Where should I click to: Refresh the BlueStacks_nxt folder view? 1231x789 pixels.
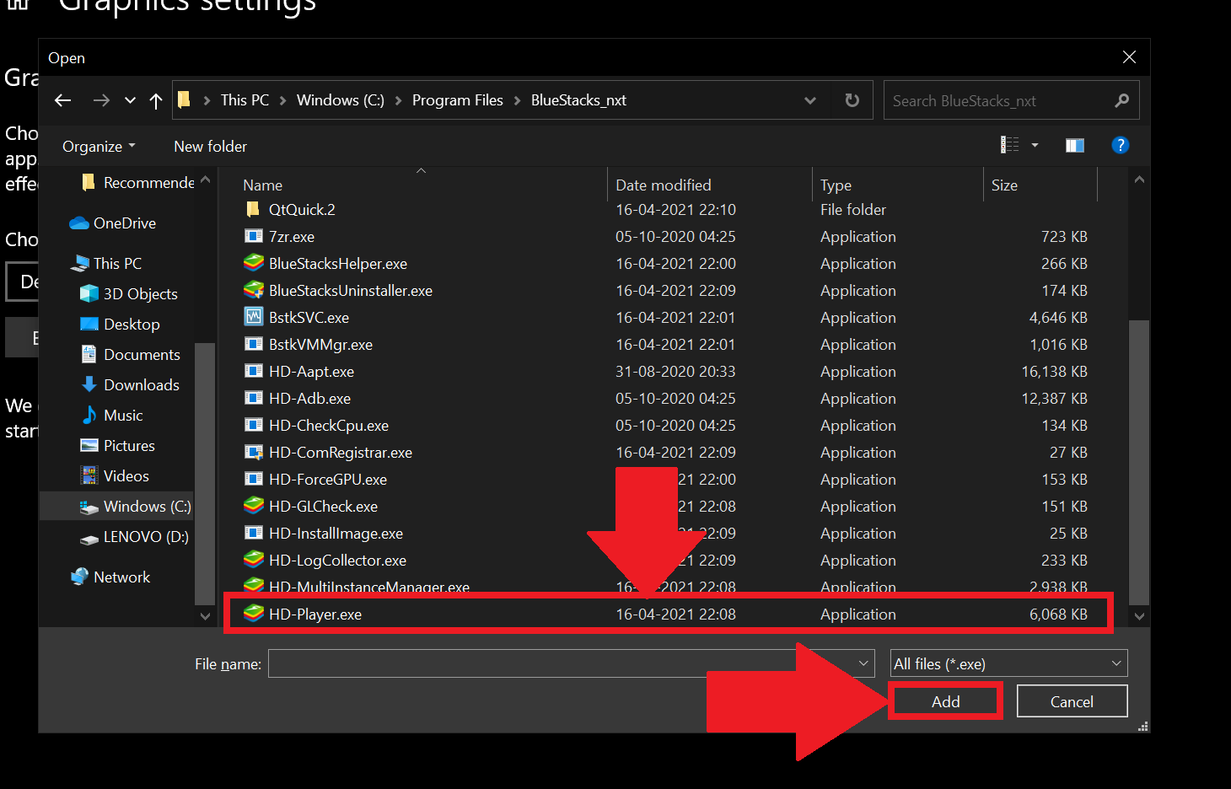pyautogui.click(x=852, y=100)
